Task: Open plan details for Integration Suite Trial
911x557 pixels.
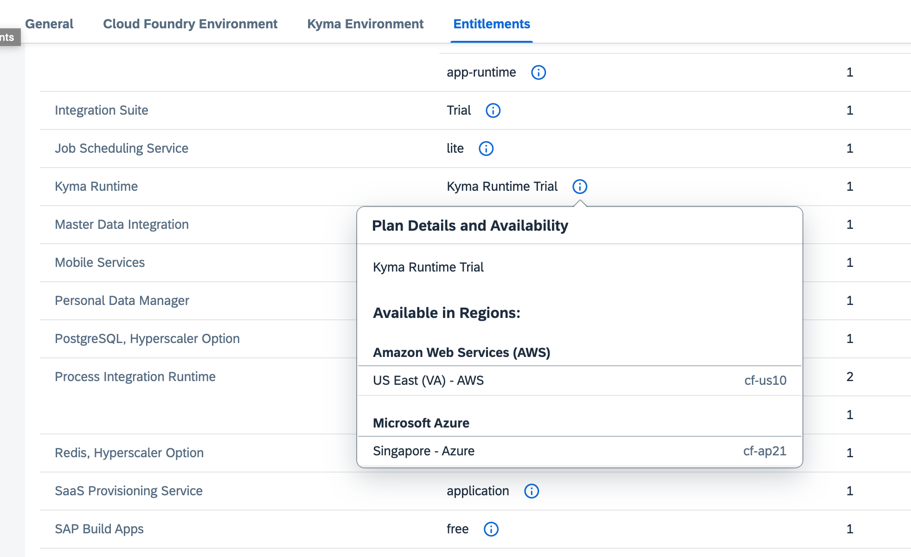Action: (493, 110)
